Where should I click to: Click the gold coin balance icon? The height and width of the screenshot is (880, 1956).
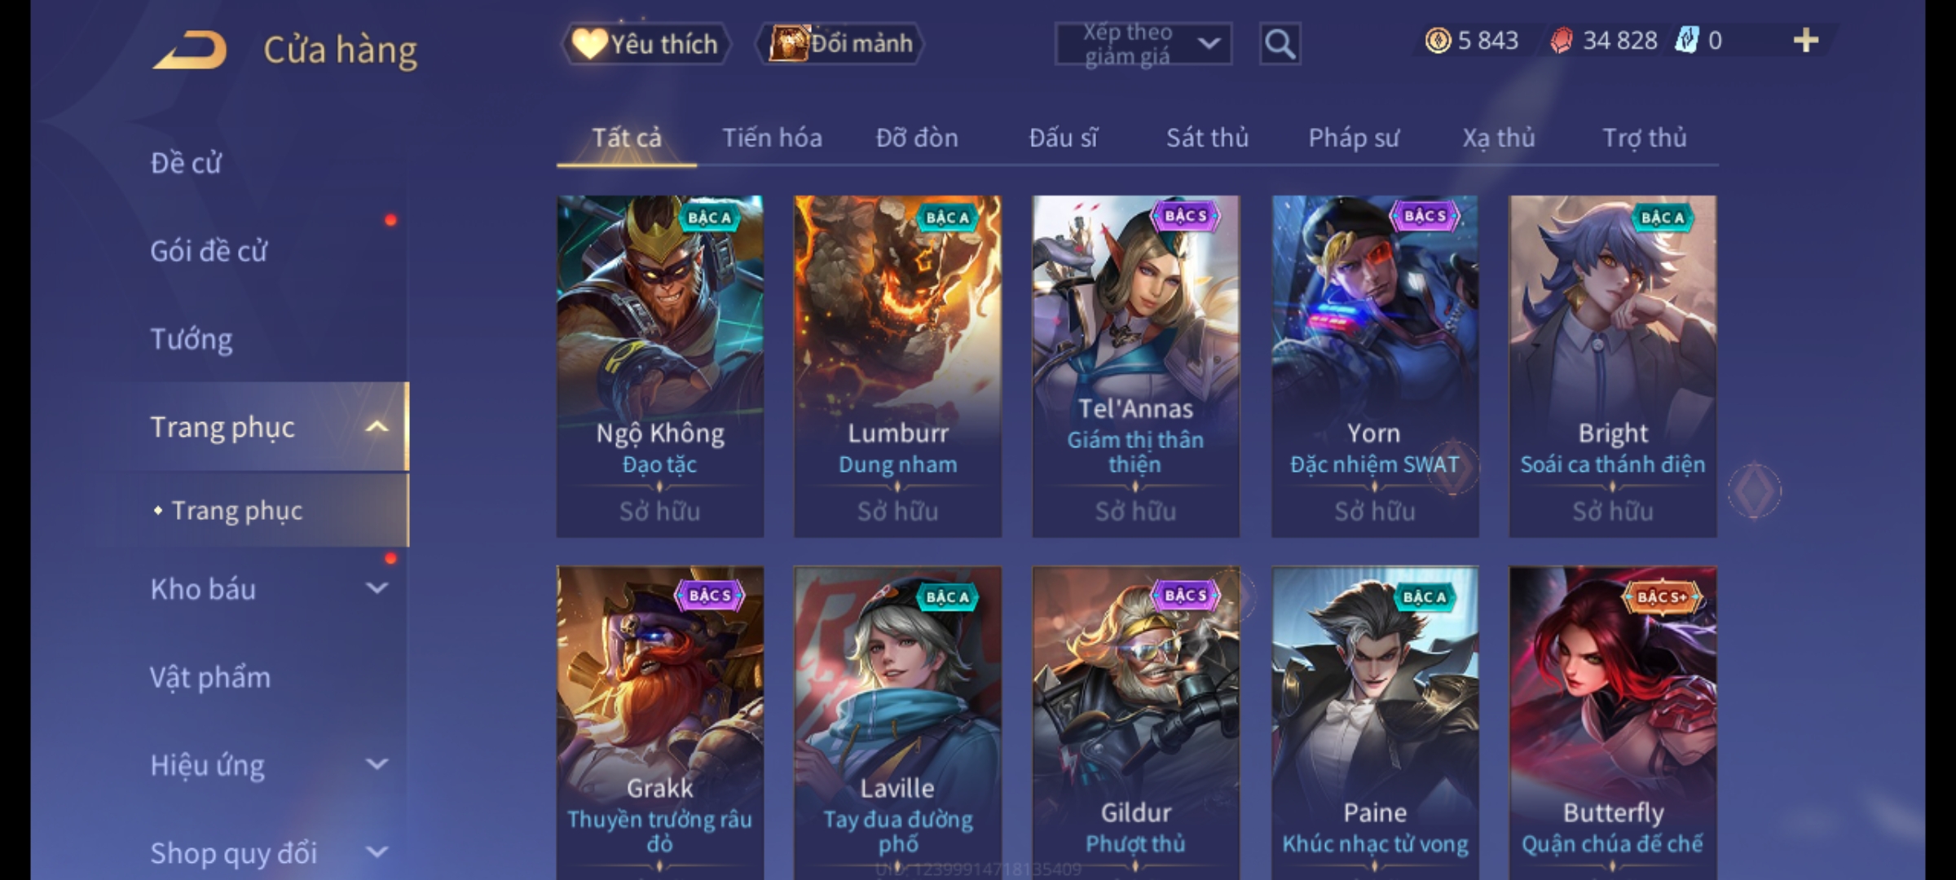pos(1438,41)
